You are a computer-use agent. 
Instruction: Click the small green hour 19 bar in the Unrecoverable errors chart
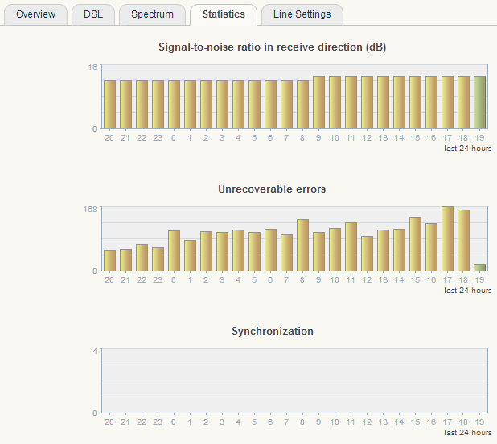tap(479, 267)
